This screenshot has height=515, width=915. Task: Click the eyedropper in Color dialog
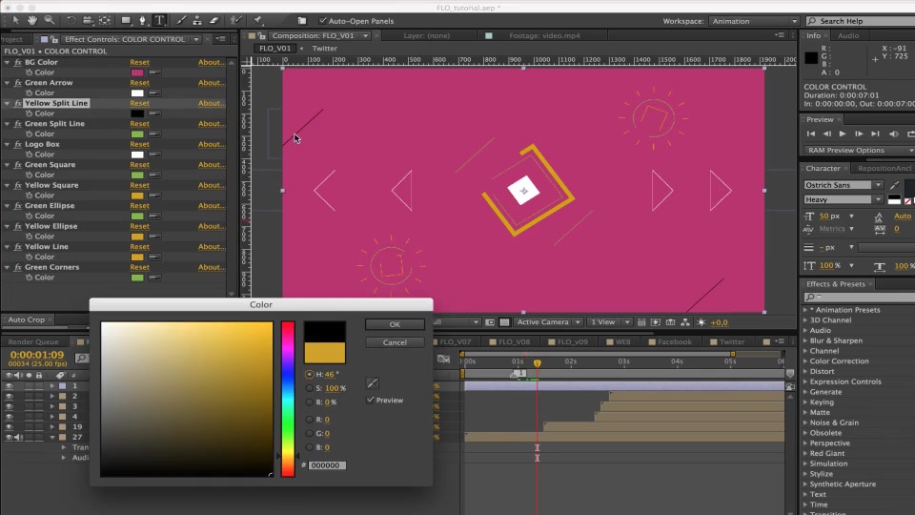373,383
